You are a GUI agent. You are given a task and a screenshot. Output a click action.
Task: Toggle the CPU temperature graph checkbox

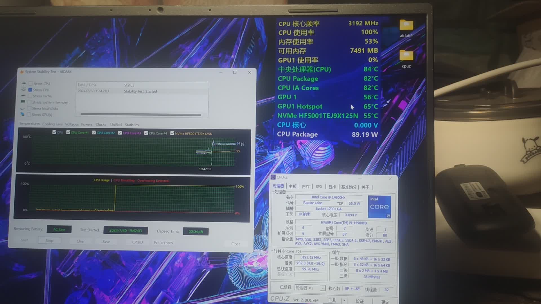click(x=54, y=132)
